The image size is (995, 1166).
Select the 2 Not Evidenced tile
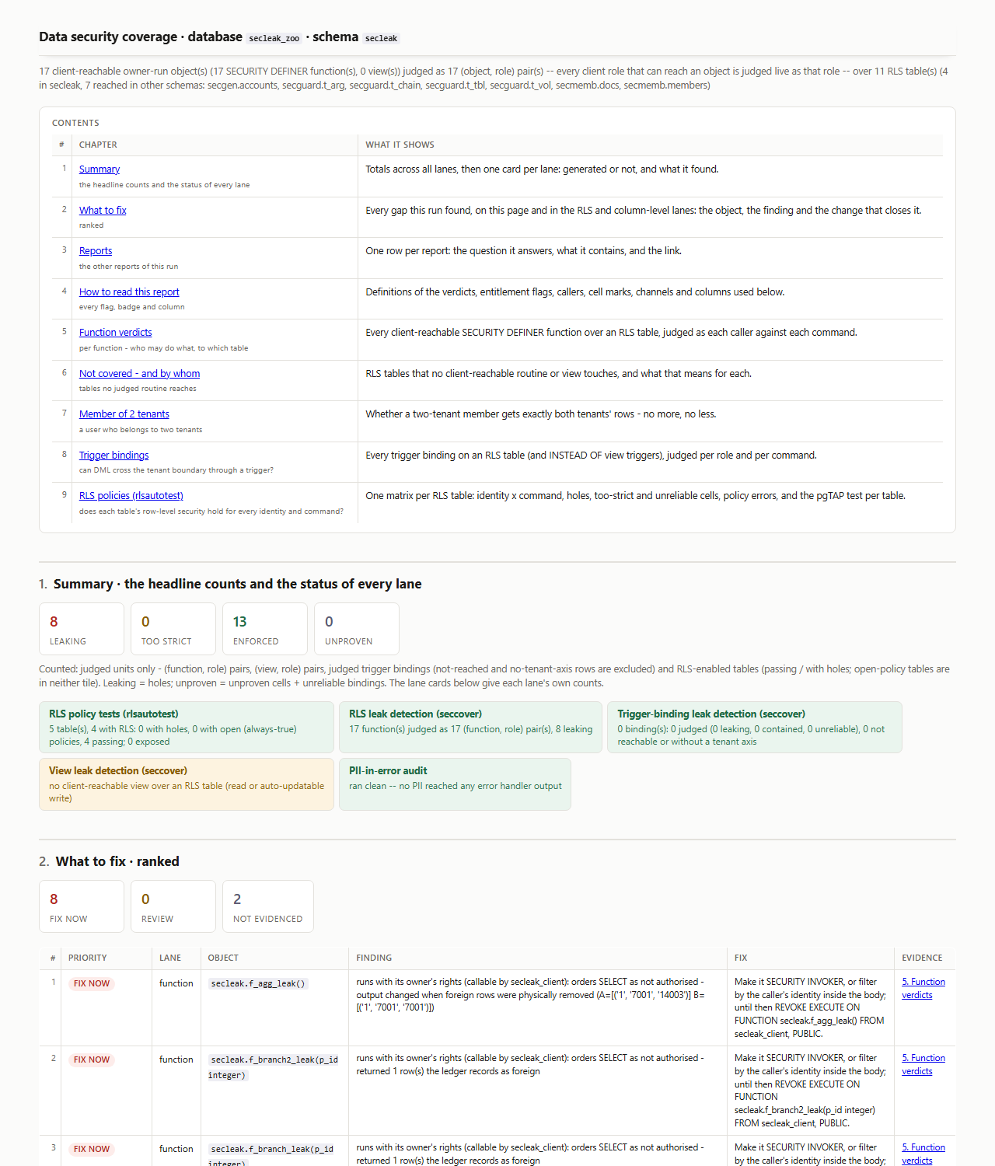pyautogui.click(x=268, y=906)
